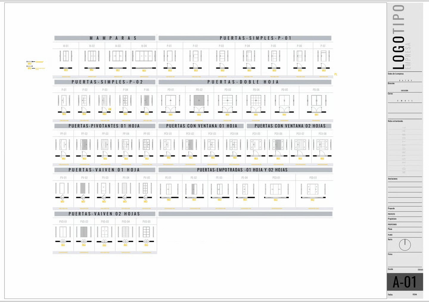The image size is (429, 303).
Task: Click the PD-02 shaded double door symbol
Action: (199, 101)
